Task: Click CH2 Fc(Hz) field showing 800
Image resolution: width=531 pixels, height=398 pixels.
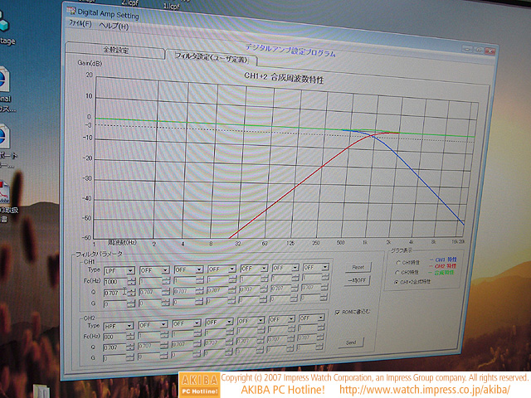Action: (x=112, y=335)
